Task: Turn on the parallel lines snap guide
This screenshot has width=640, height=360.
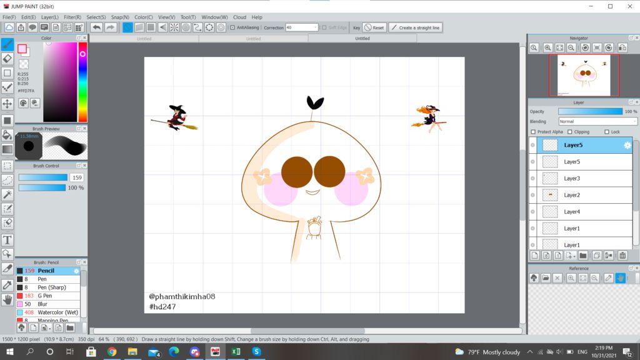Action: click(x=139, y=27)
